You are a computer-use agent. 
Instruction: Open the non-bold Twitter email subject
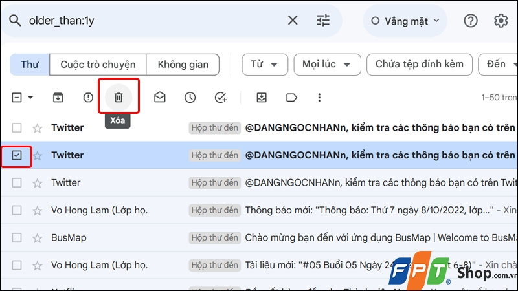coord(381,183)
